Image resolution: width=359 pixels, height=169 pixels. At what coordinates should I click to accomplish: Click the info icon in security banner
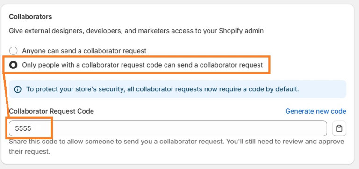pyautogui.click(x=18, y=89)
